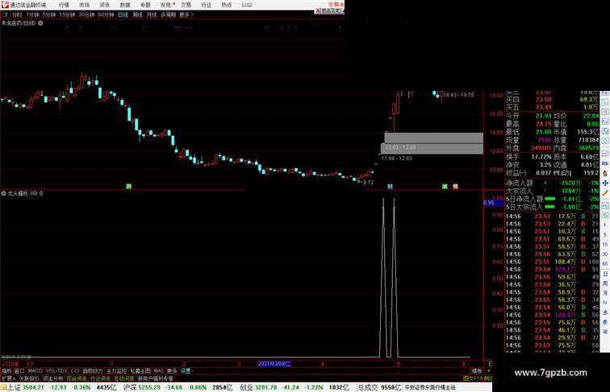Expand 更多 indicators in bottom toolbar
610x392 pixels.
172,371
